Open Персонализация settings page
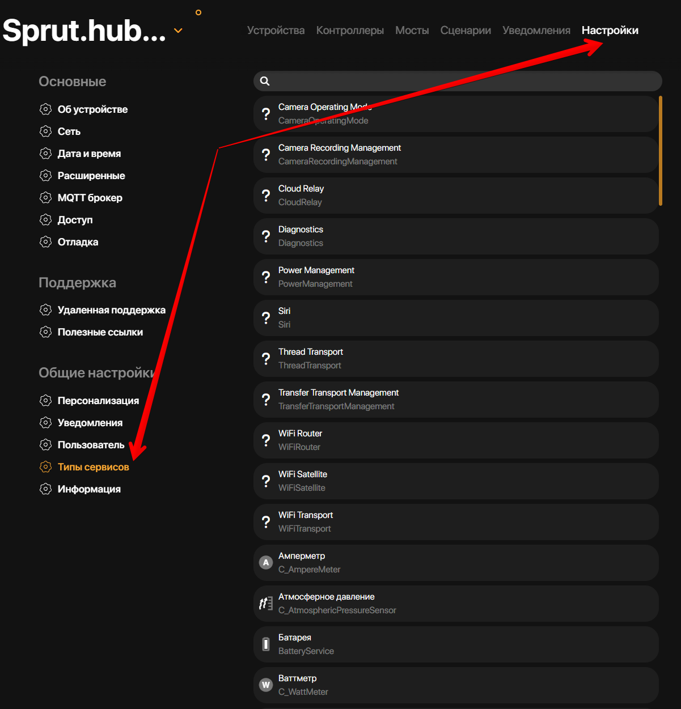Image resolution: width=681 pixels, height=709 pixels. (98, 401)
